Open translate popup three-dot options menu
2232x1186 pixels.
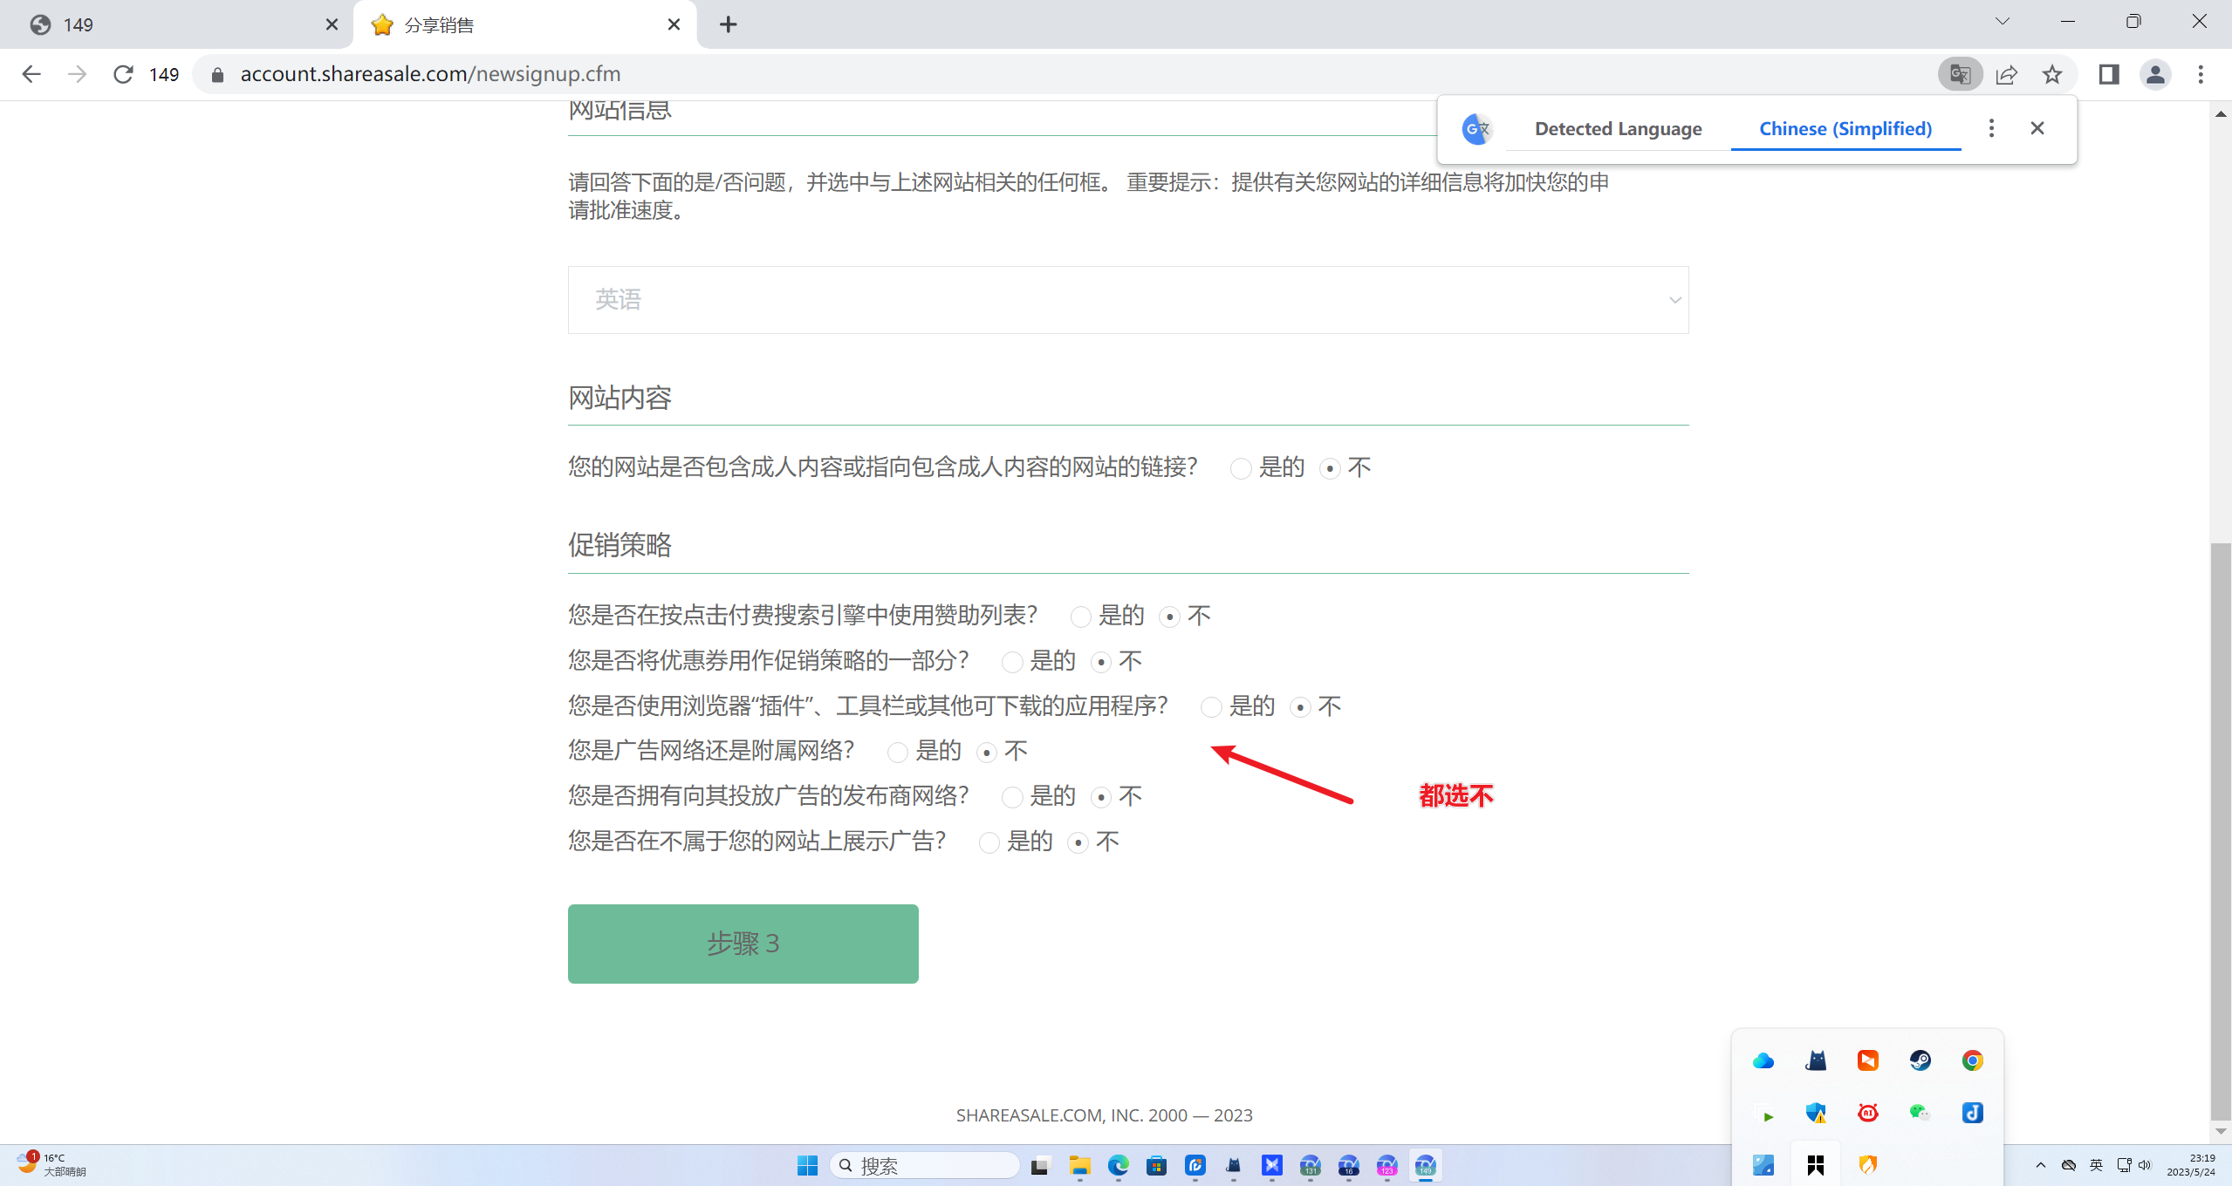tap(1991, 128)
